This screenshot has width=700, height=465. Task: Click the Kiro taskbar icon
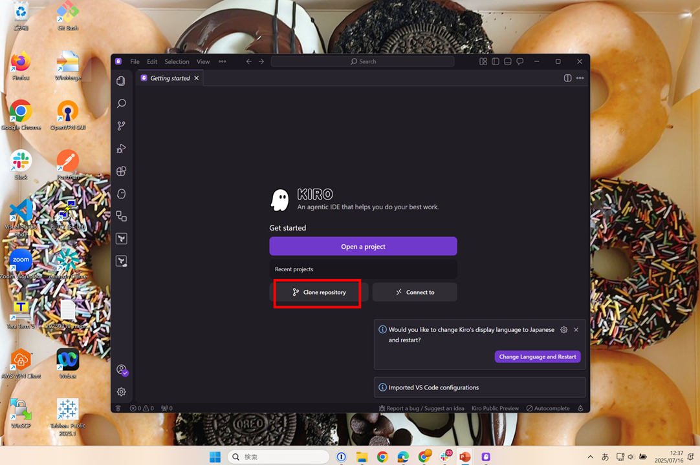[x=486, y=457]
